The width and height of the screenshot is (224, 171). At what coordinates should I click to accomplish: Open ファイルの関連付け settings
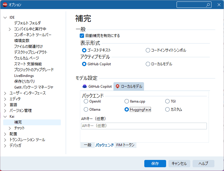[x=29, y=47]
